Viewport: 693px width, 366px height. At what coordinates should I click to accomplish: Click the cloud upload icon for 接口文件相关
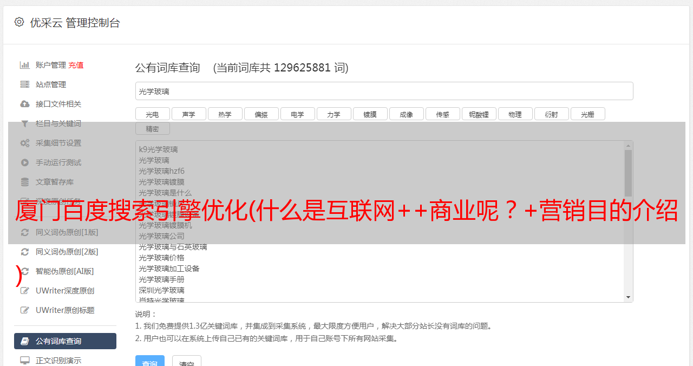pyautogui.click(x=25, y=104)
